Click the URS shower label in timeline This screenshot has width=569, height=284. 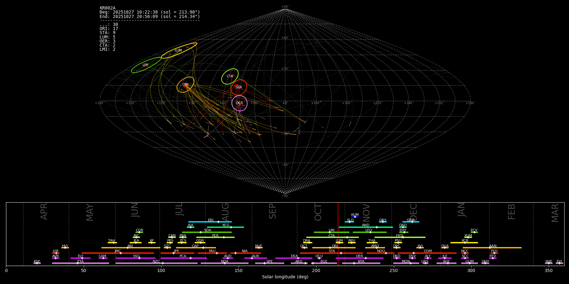tap(425, 262)
